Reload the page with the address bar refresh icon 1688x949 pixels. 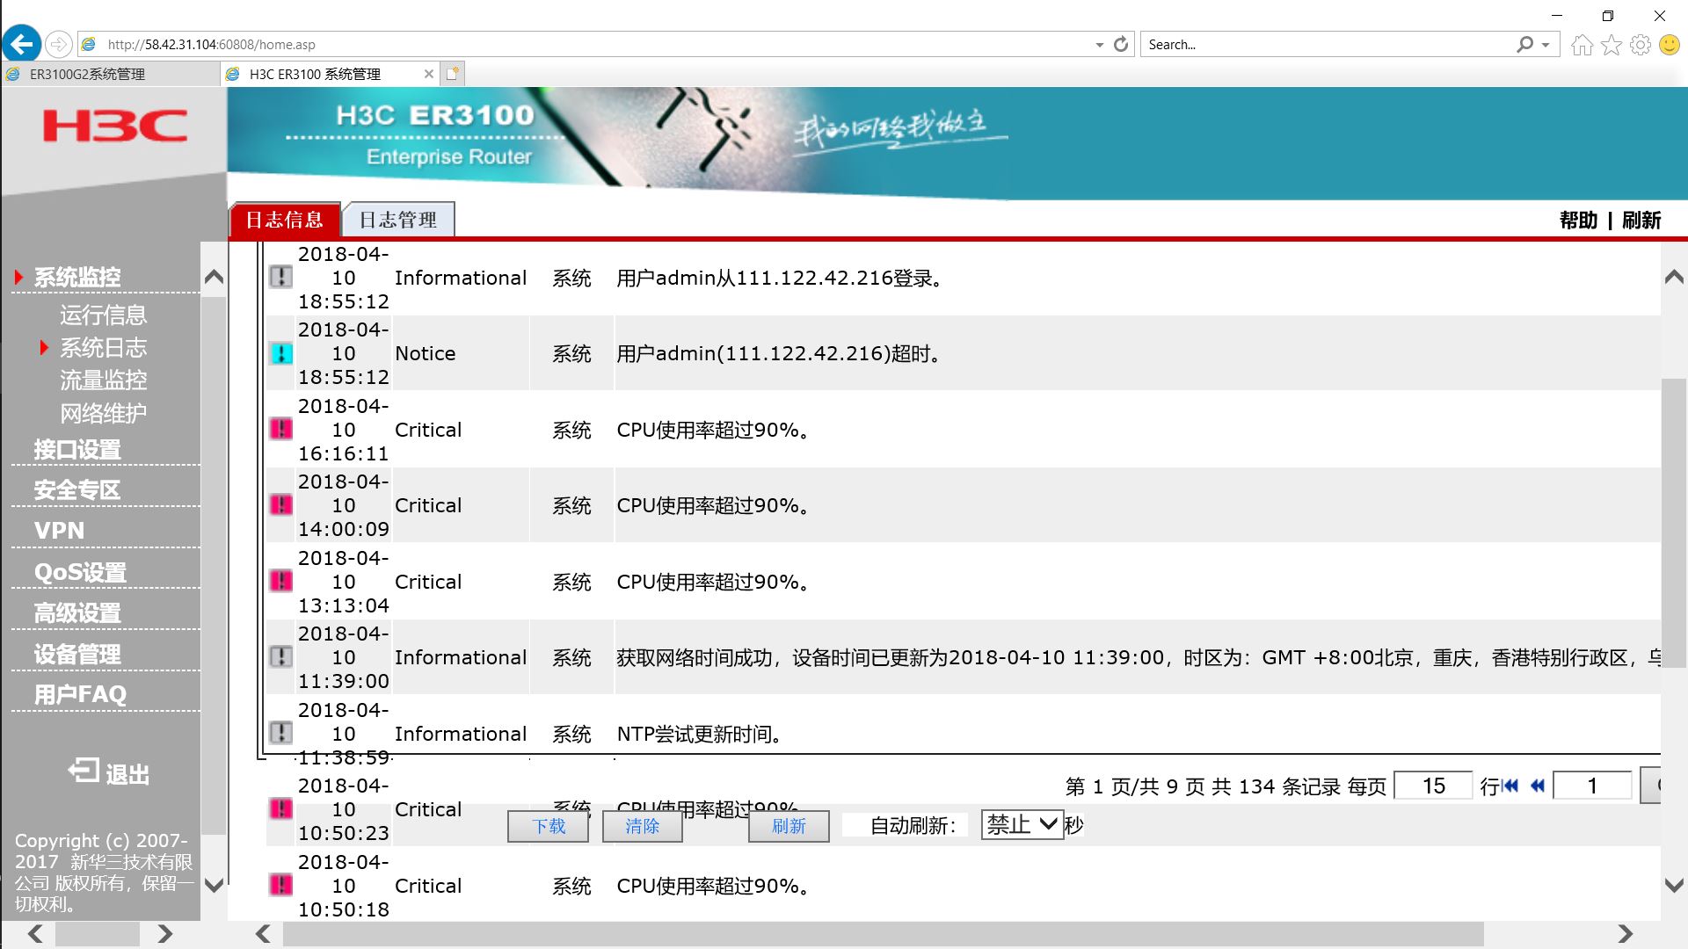tap(1120, 44)
